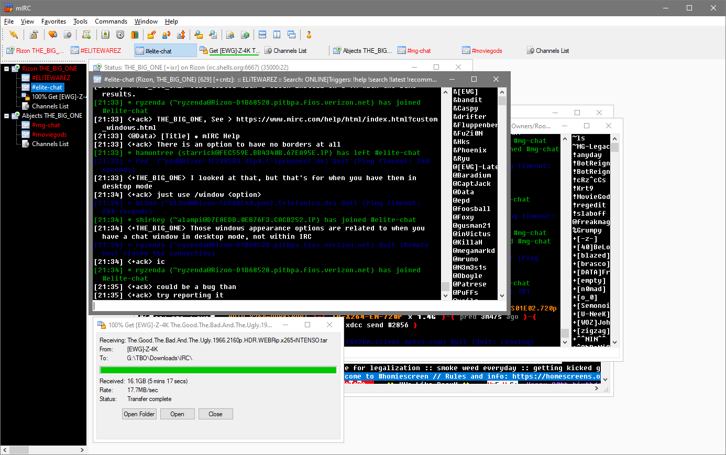The width and height of the screenshot is (726, 455).
Task: Select &Phoenix in the #elite-chat nick list
Action: tap(470, 150)
